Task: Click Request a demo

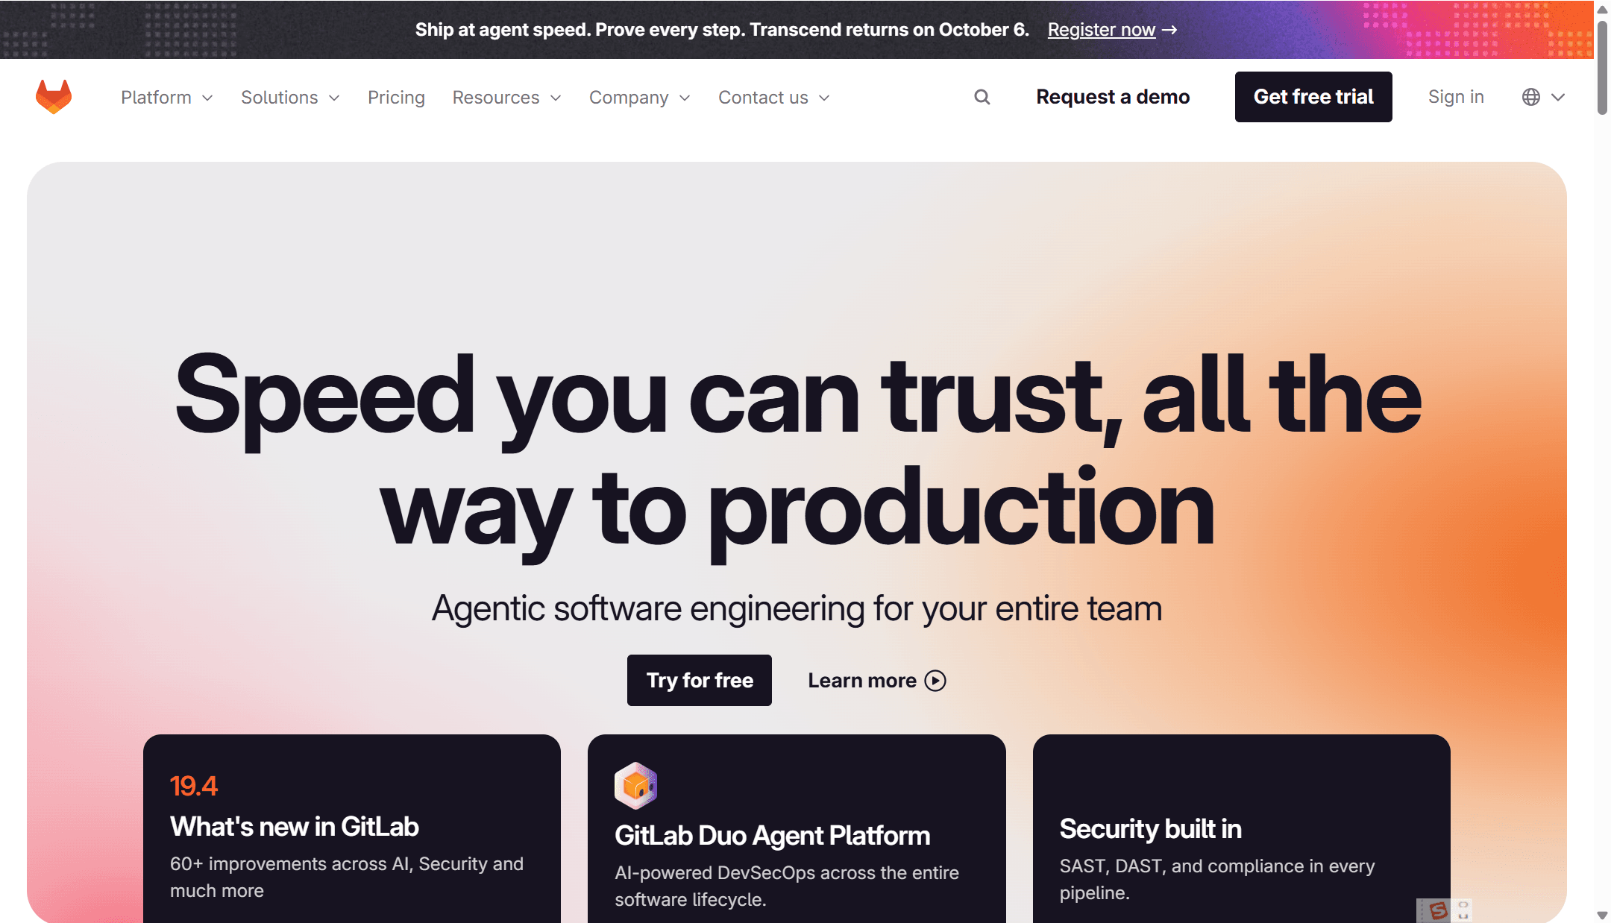Action: (x=1113, y=97)
